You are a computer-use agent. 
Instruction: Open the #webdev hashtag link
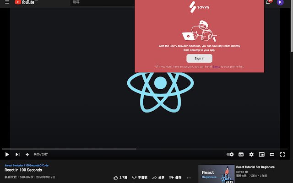pyautogui.click(x=18, y=166)
